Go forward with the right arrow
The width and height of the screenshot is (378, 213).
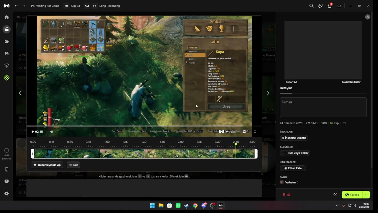click(x=24, y=6)
